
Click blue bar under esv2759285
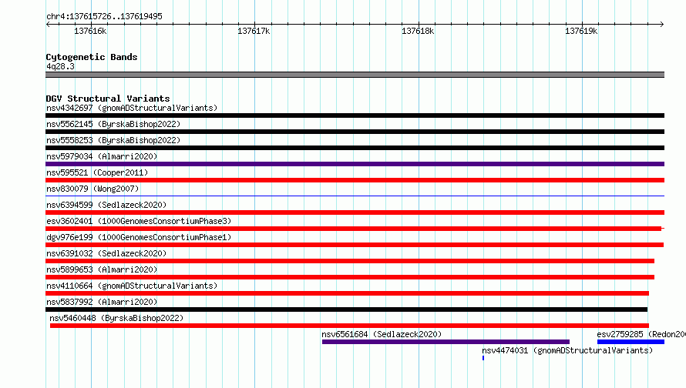click(x=631, y=342)
